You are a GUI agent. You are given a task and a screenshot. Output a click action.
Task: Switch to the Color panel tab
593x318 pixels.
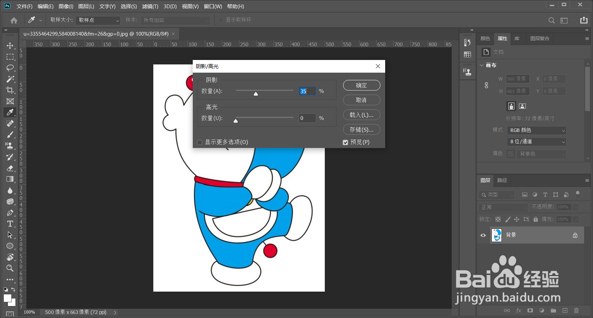485,38
